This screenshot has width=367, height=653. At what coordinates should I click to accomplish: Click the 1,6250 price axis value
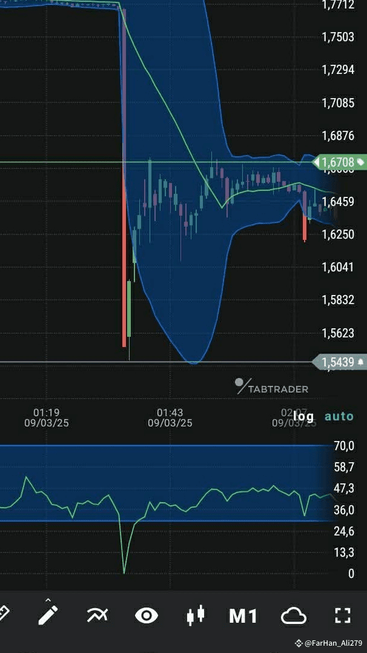tap(338, 234)
